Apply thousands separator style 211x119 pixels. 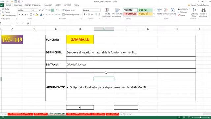tap(92, 14)
